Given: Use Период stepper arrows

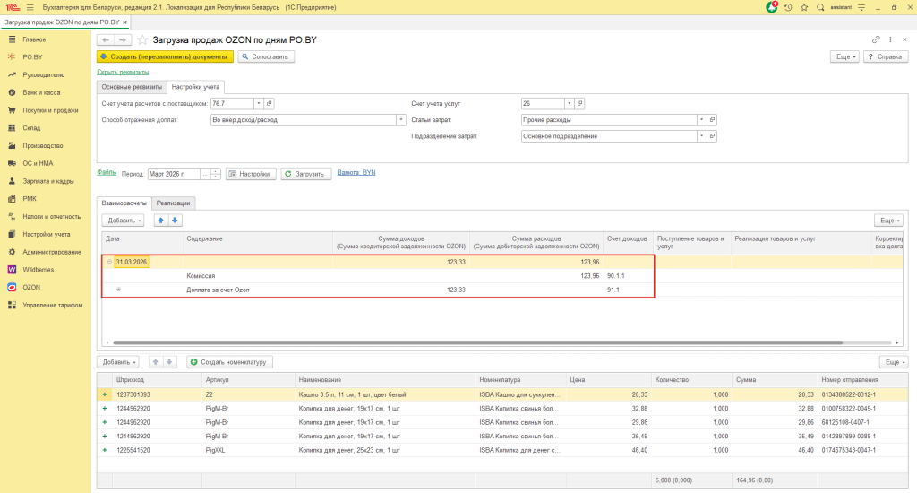Looking at the screenshot, I should pyautogui.click(x=215, y=174).
